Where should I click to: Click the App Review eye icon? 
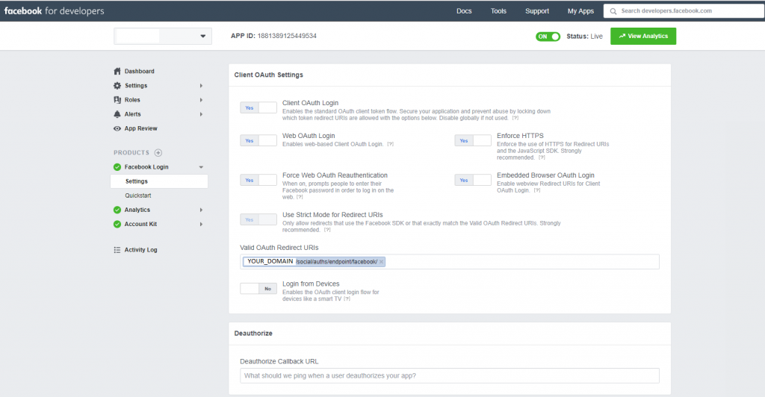(x=117, y=128)
